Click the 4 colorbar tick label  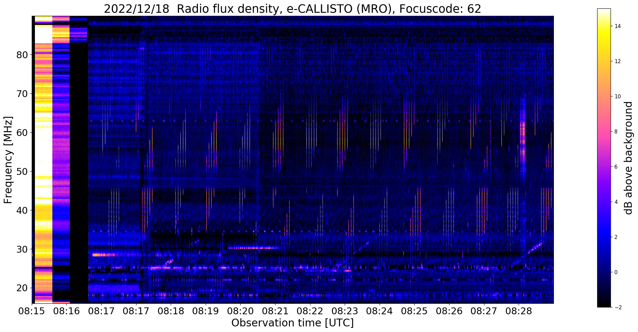click(x=616, y=202)
